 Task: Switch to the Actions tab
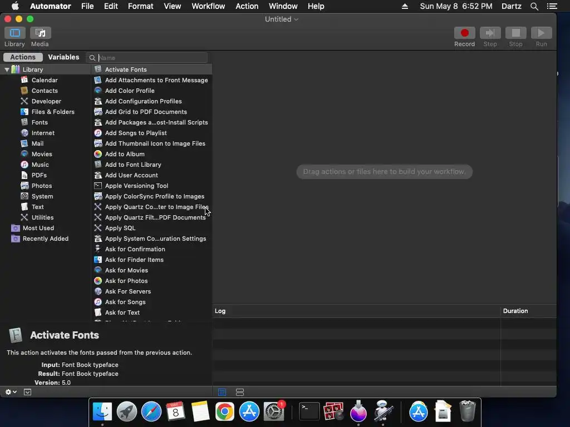coord(23,57)
